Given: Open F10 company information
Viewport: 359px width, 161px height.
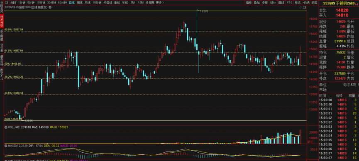Looking at the screenshot, I should pyautogui.click(x=289, y=3).
